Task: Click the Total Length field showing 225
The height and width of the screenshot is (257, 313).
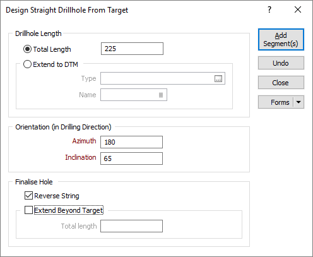Action: pos(132,49)
